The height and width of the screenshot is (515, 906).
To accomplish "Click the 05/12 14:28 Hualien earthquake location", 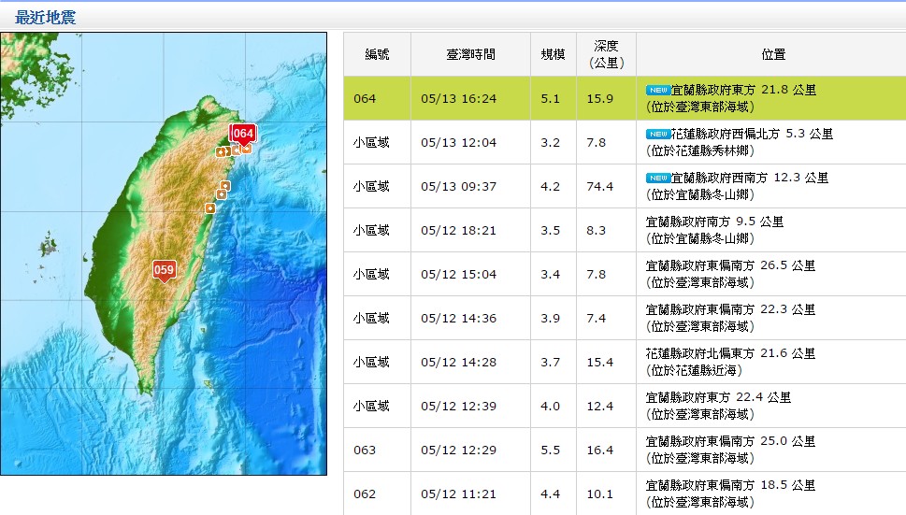I will click(729, 362).
